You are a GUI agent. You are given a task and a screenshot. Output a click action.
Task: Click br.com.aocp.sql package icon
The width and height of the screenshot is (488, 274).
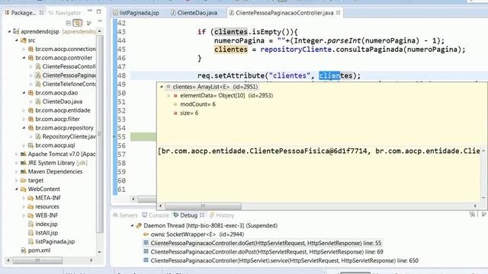tap(30, 145)
